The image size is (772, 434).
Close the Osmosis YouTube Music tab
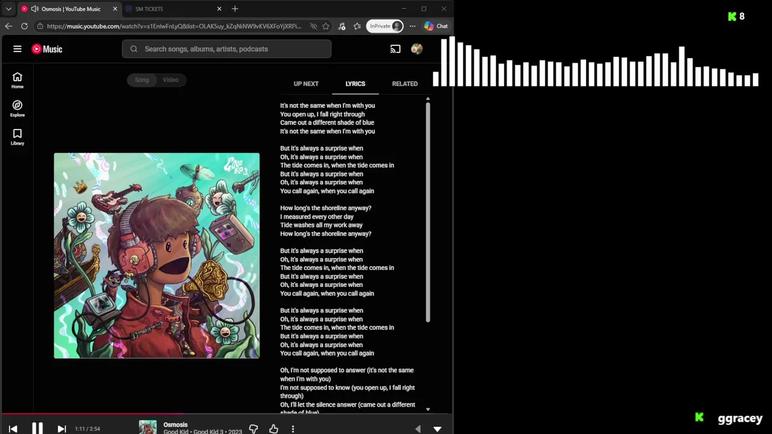[x=115, y=9]
